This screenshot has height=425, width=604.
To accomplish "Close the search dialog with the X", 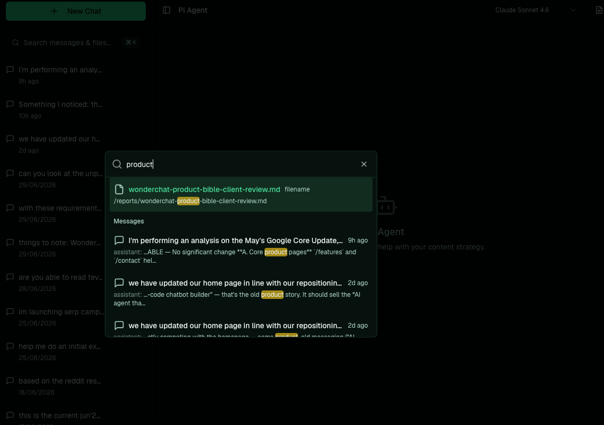I will tap(364, 164).
